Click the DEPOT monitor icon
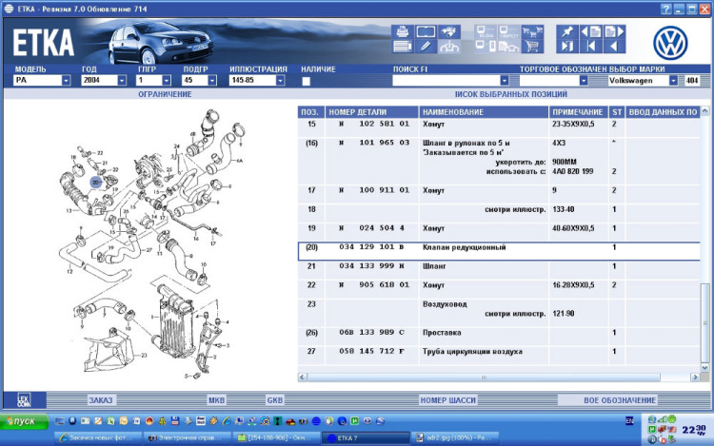The height and width of the screenshot is (446, 714). 509,31
